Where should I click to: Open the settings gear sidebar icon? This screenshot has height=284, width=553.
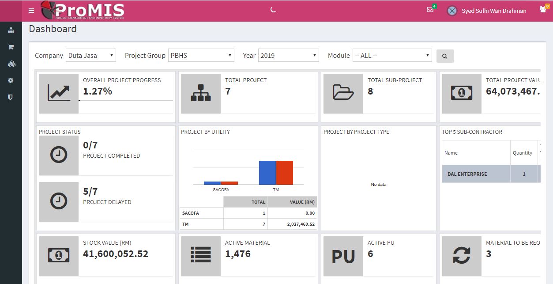point(11,80)
